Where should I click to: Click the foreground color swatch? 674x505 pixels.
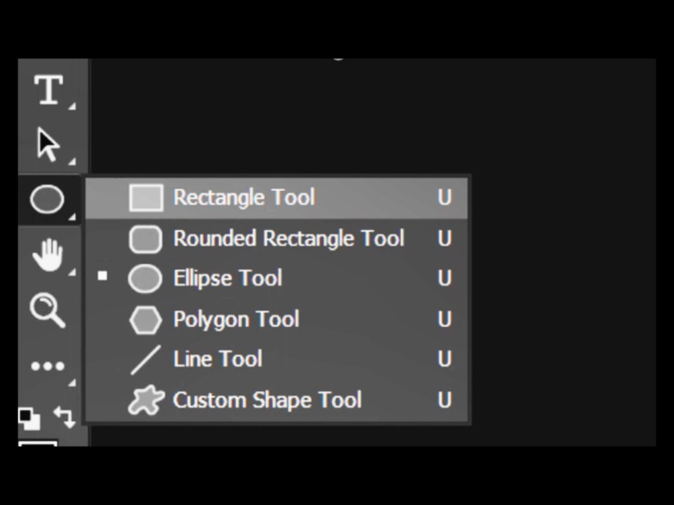(x=37, y=443)
